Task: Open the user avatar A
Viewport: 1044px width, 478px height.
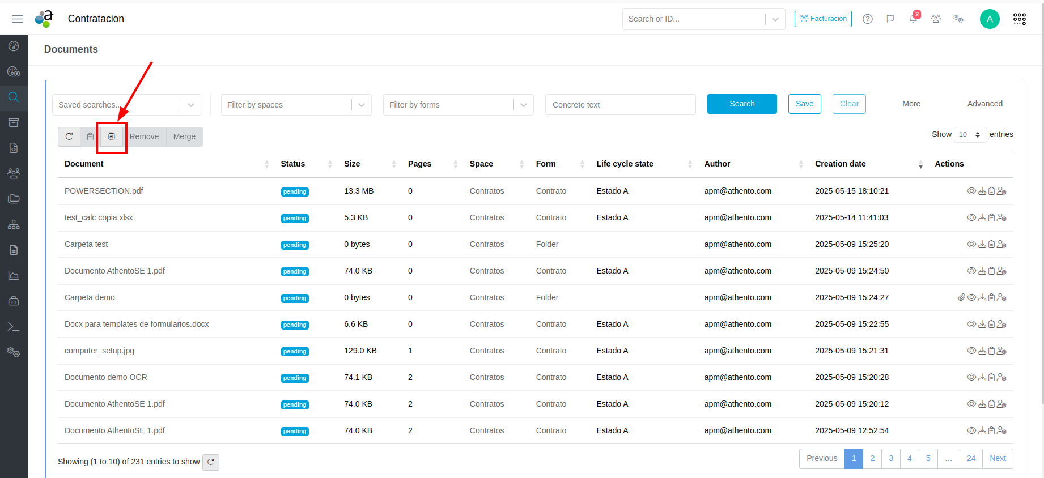Action: 989,19
